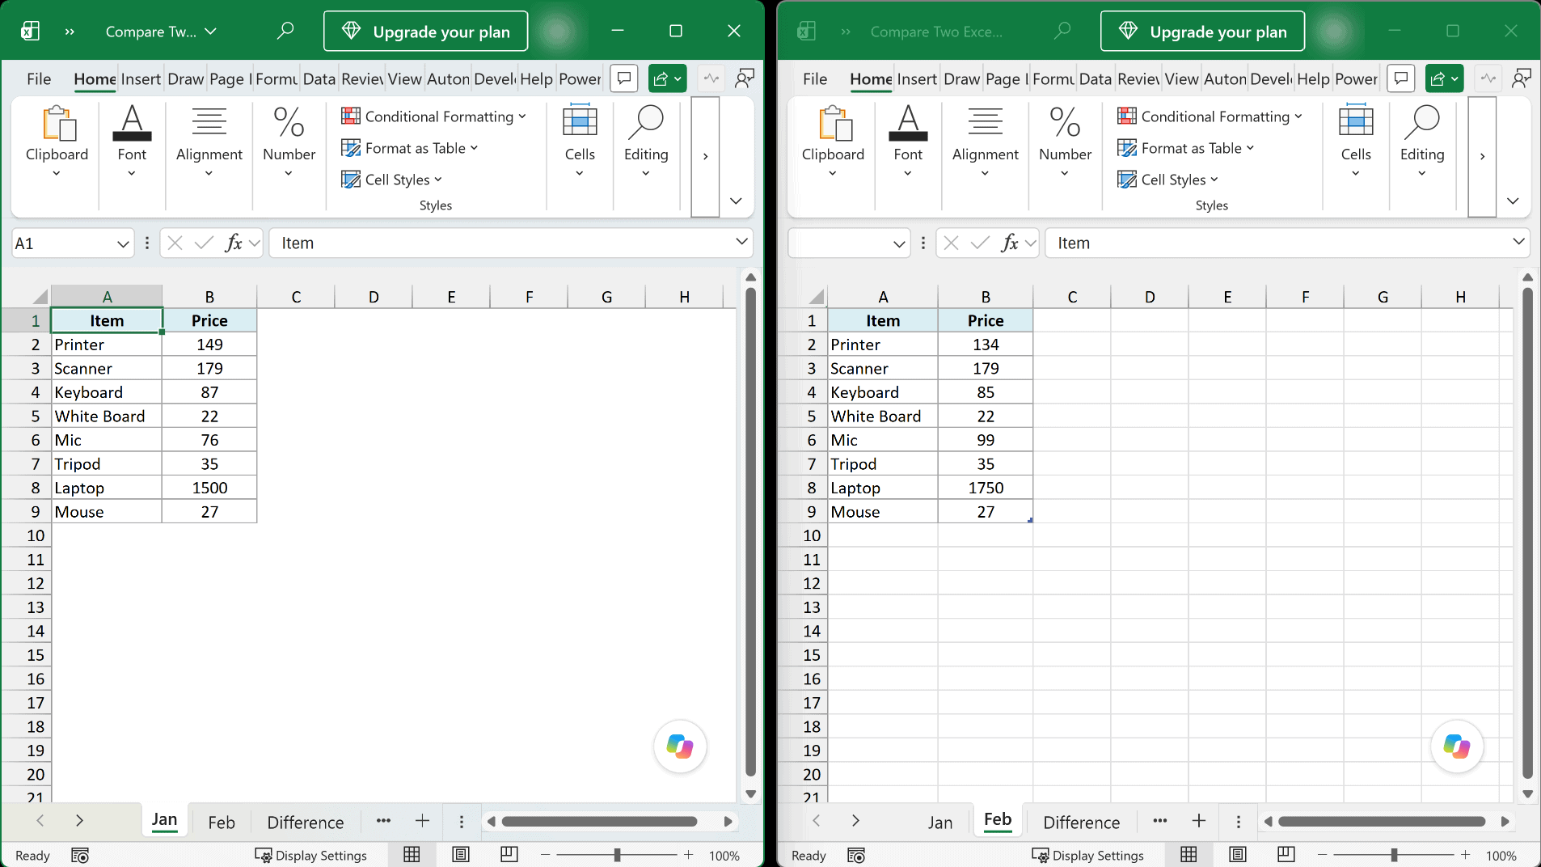Click Copilot floating icon in right window

[1456, 746]
